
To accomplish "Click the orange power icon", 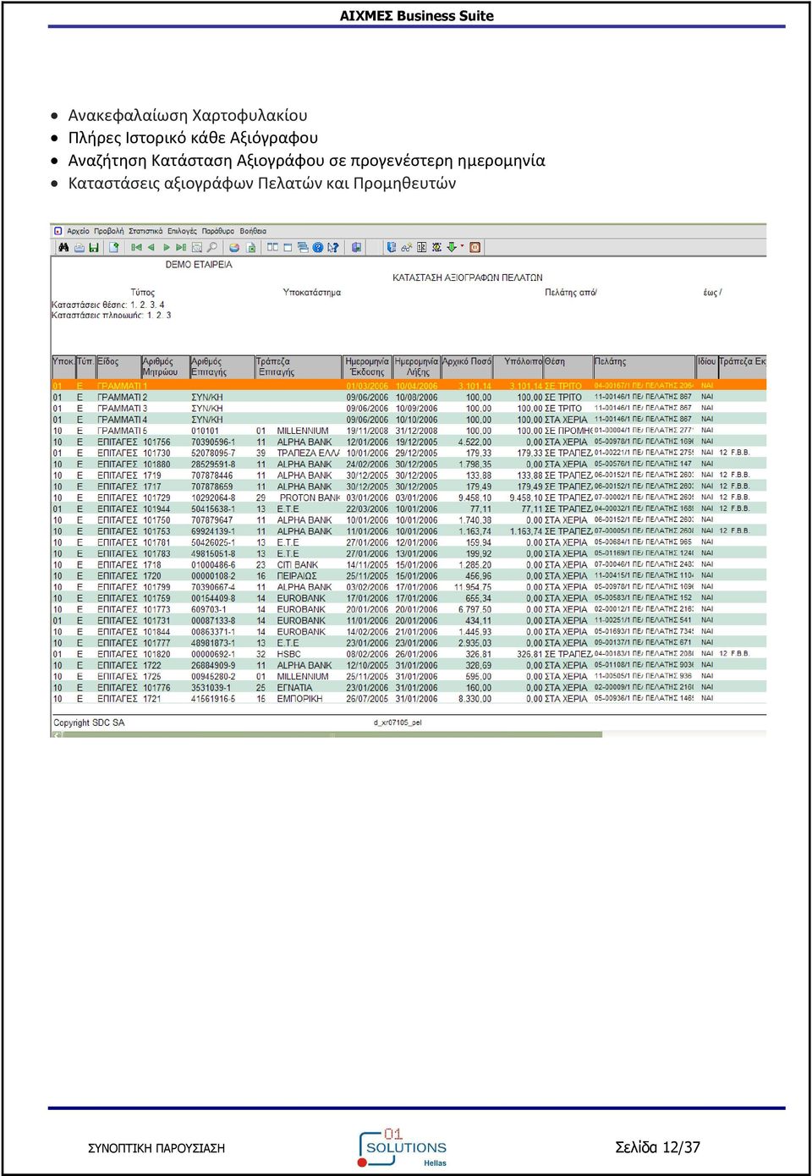I will click(475, 248).
